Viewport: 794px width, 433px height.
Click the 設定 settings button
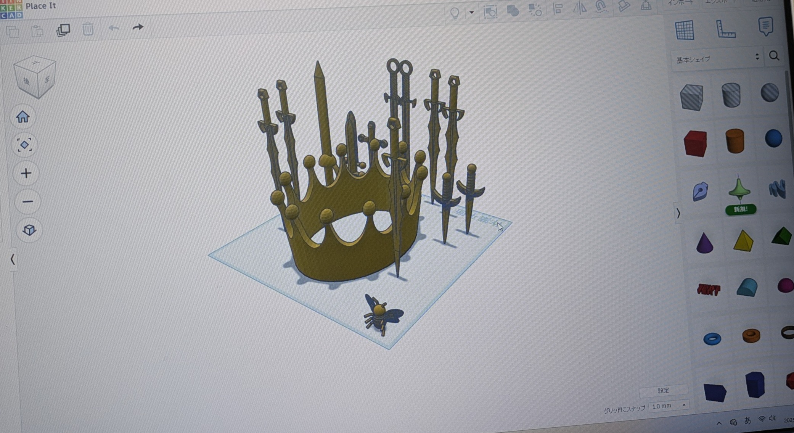tap(663, 390)
